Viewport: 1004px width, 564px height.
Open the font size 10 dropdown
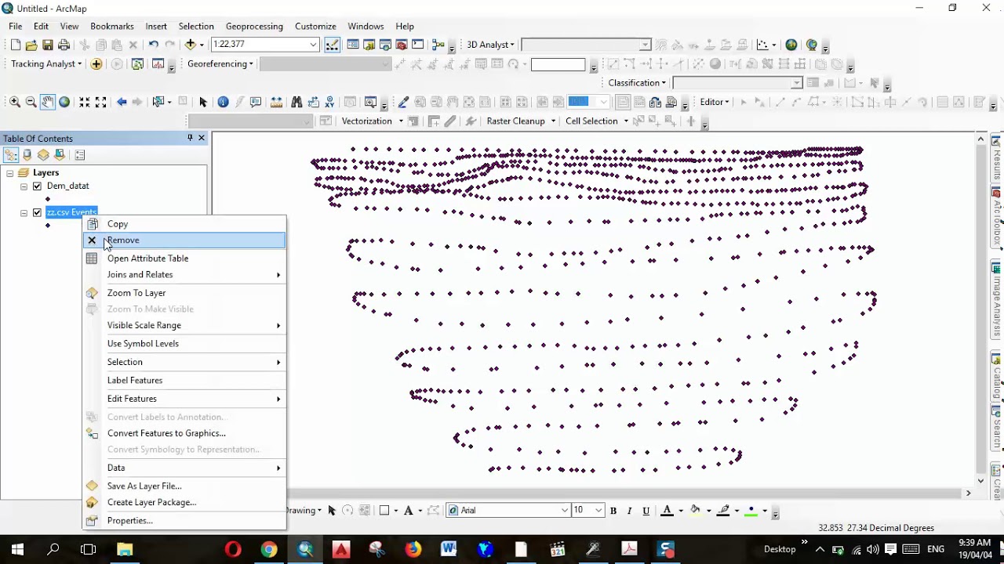tap(598, 511)
